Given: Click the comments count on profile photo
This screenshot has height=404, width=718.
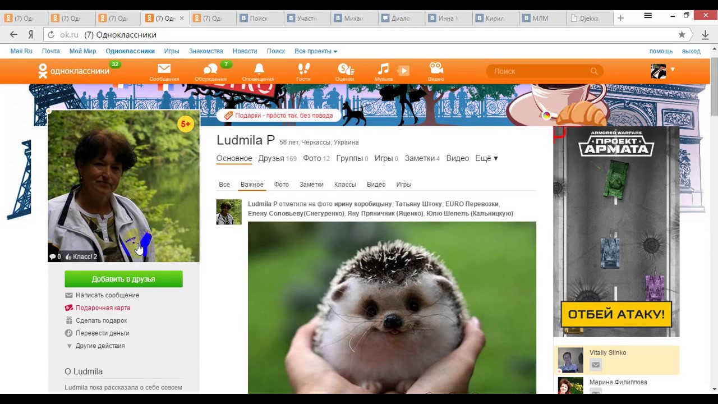Looking at the screenshot, I should click(55, 256).
